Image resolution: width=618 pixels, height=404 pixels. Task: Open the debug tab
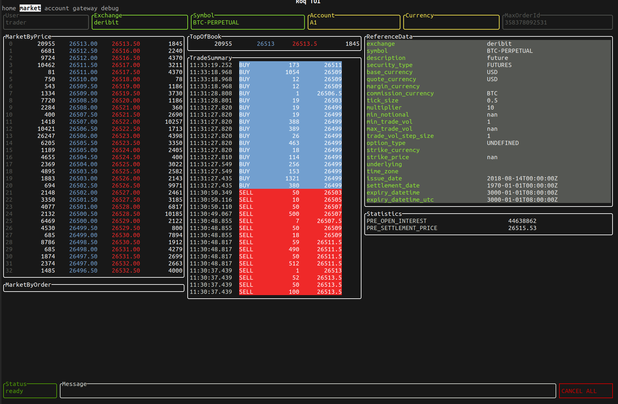(110, 8)
